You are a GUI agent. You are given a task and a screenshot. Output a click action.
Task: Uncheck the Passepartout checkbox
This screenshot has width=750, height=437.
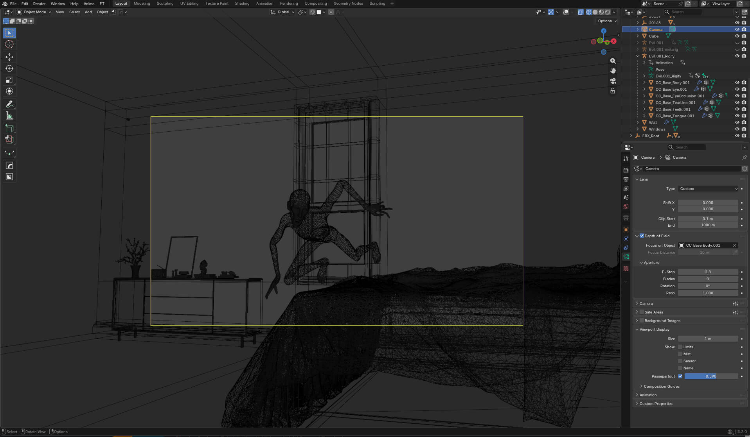pyautogui.click(x=680, y=376)
